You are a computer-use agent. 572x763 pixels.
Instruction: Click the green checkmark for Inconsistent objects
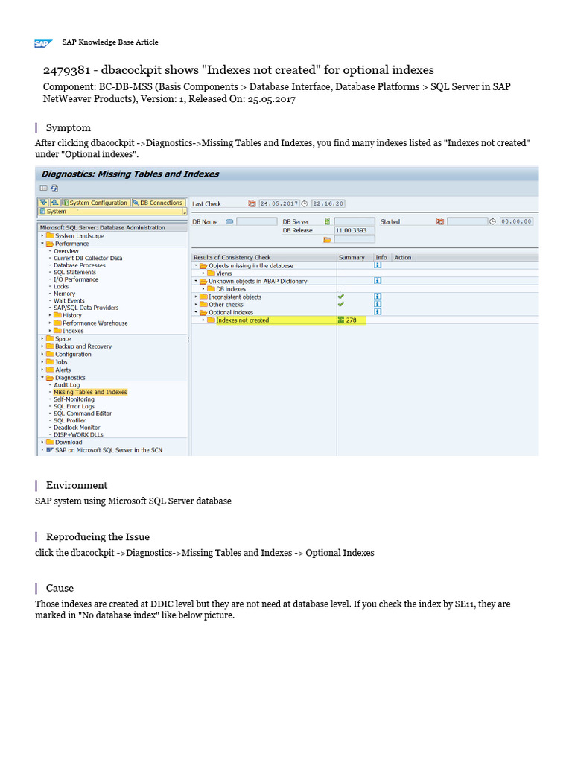[x=341, y=297]
